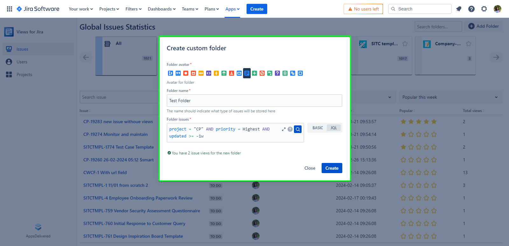
Task: Choose the red prohibited-circle folder avatar
Action: pos(262,73)
